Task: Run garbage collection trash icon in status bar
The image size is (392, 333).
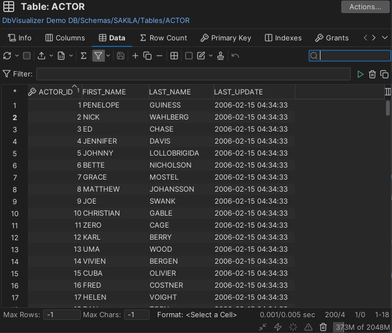Action: [x=323, y=327]
